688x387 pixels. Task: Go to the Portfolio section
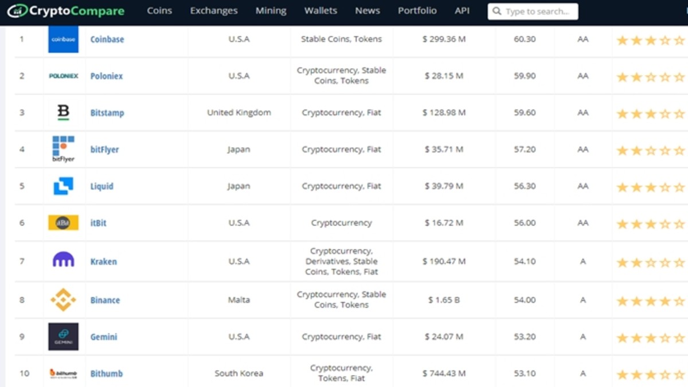pyautogui.click(x=417, y=10)
